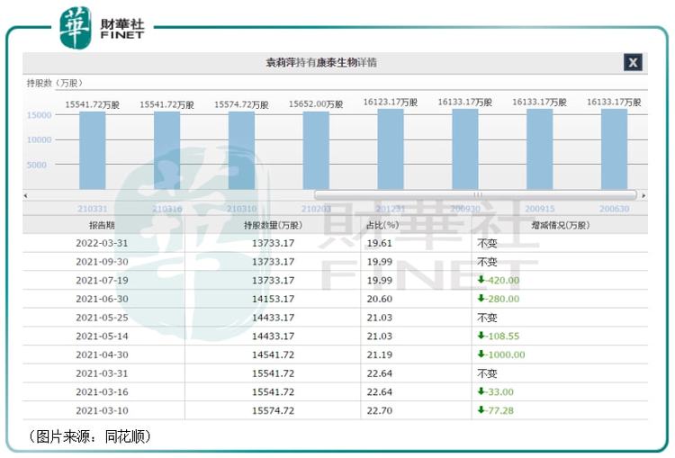Click the green down arrow beside 108.55

(x=481, y=336)
